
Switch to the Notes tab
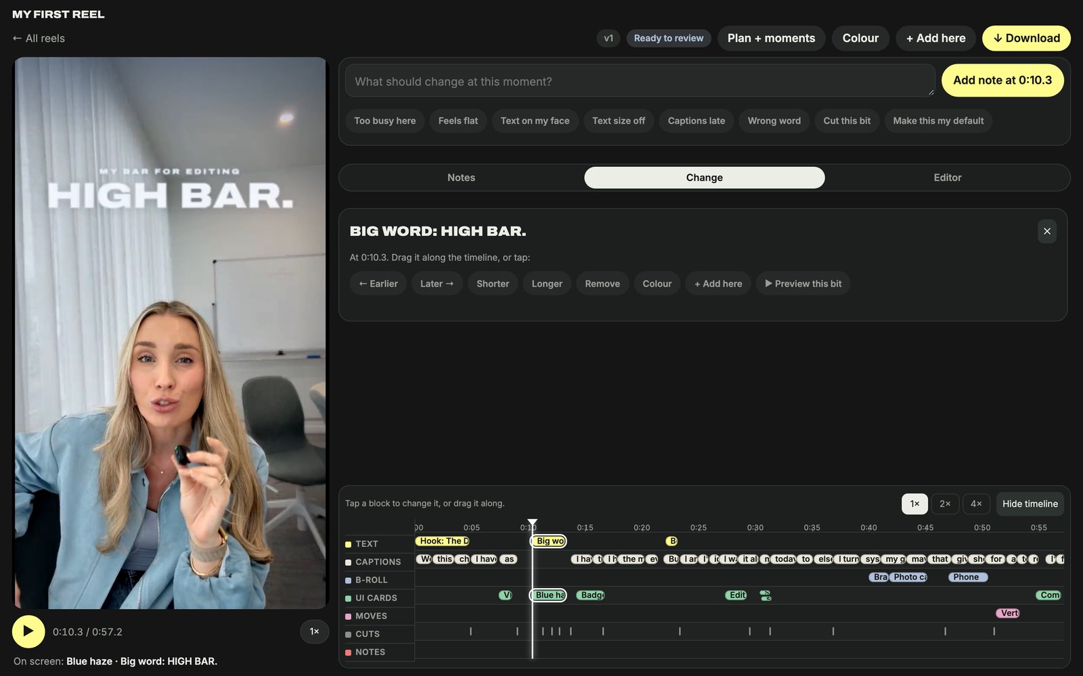pyautogui.click(x=461, y=178)
